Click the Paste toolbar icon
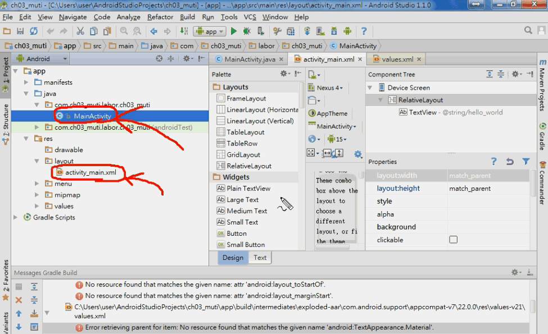548x334 pixels. (x=107, y=31)
